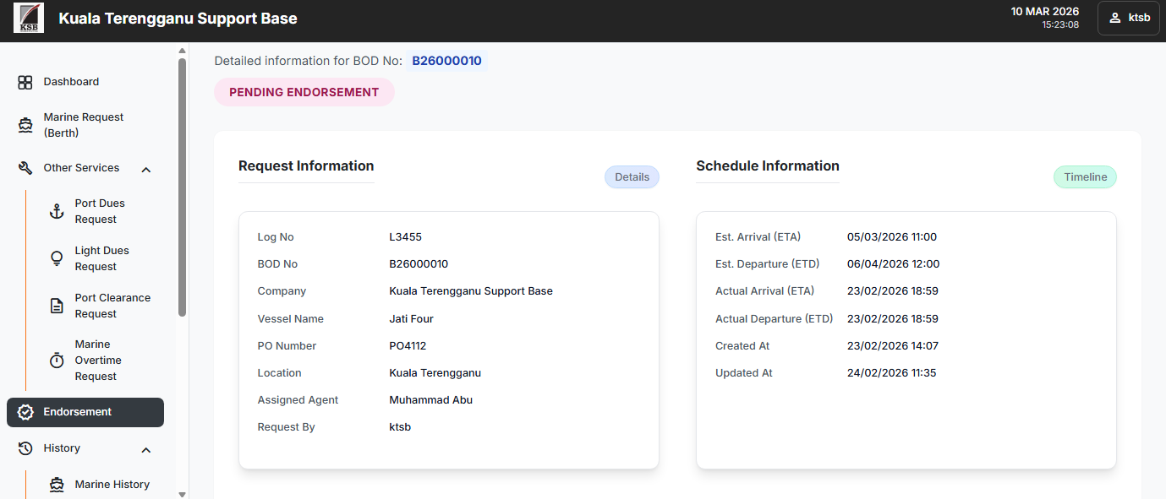Screen dimensions: 1166x499
Task: Select the Endorsement menu item
Action: coord(85,412)
